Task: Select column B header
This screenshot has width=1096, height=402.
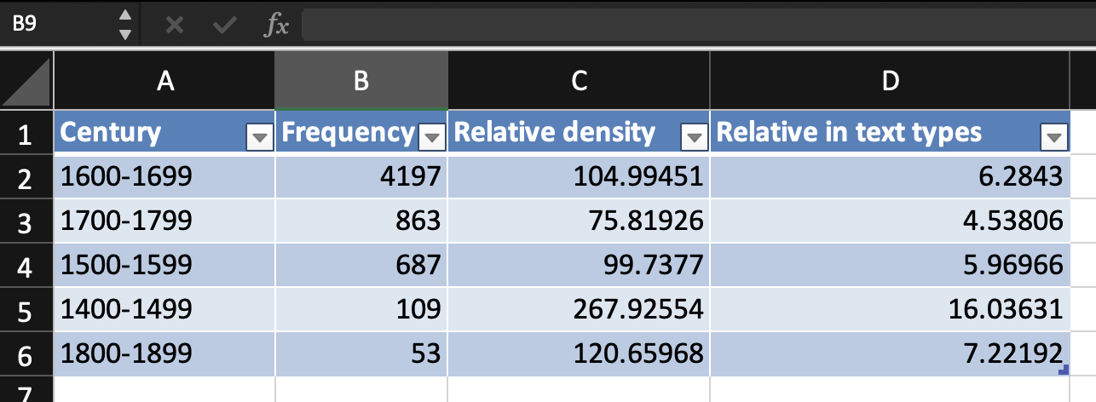Action: click(361, 81)
